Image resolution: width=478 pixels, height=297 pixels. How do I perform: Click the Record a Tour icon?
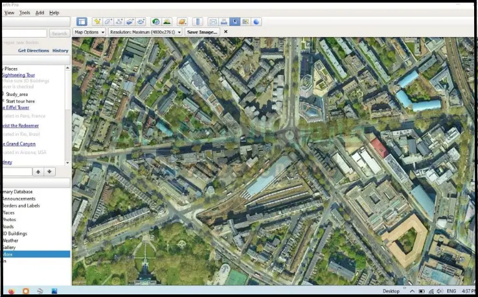[x=141, y=22]
